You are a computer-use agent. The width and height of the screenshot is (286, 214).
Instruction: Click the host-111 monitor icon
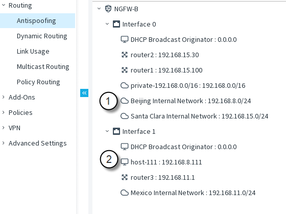(x=125, y=162)
